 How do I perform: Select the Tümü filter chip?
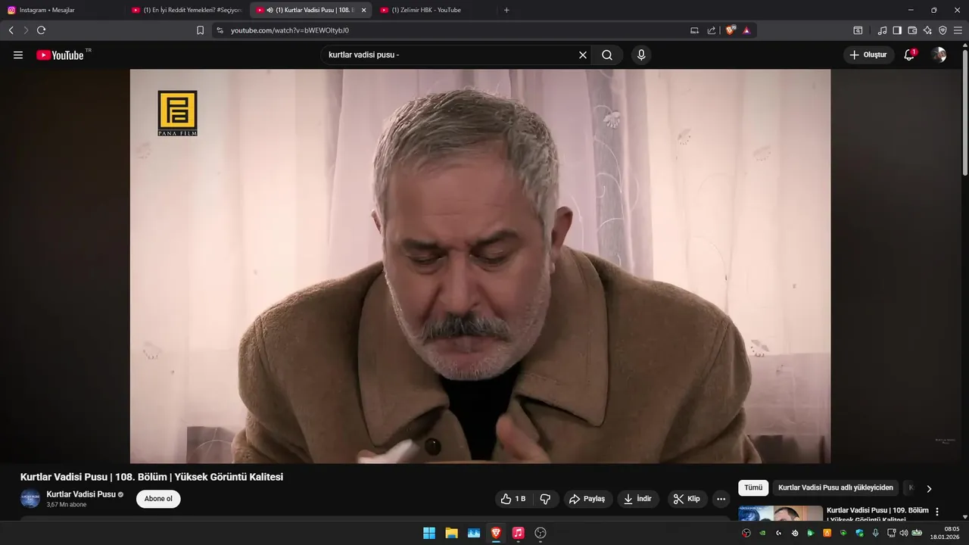click(753, 488)
